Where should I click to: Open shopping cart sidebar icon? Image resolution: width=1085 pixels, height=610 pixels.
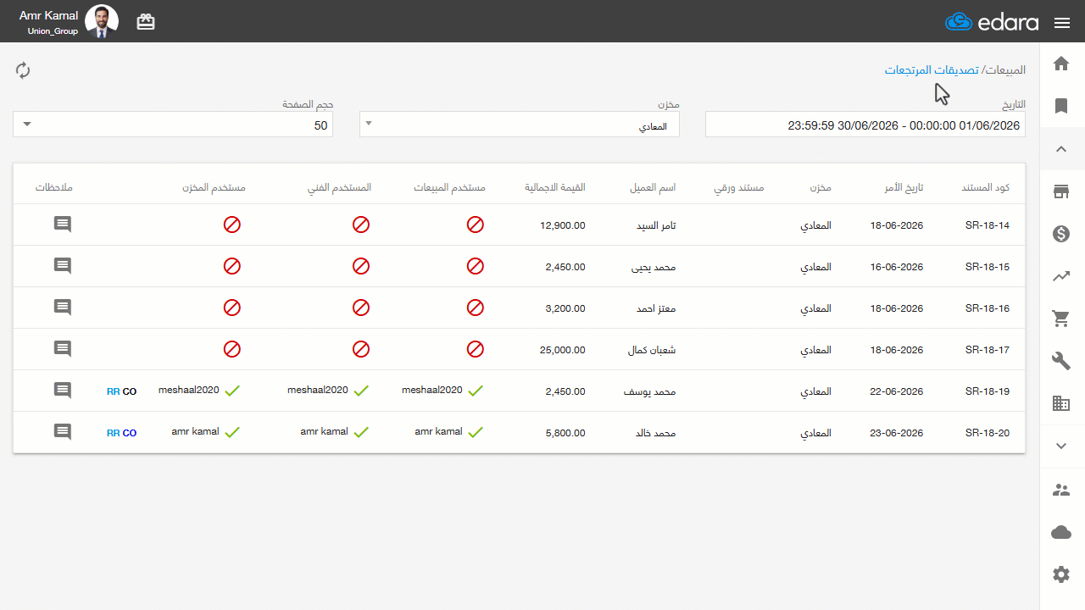pos(1061,319)
